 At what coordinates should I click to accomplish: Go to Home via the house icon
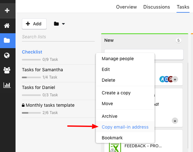[7, 26]
